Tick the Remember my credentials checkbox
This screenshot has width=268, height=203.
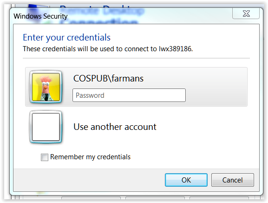45,157
